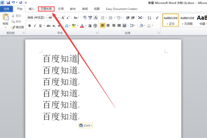Viewport: 207px width, 138px height.
Task: Open the Easy Document Creator tab
Action: coord(122,9)
